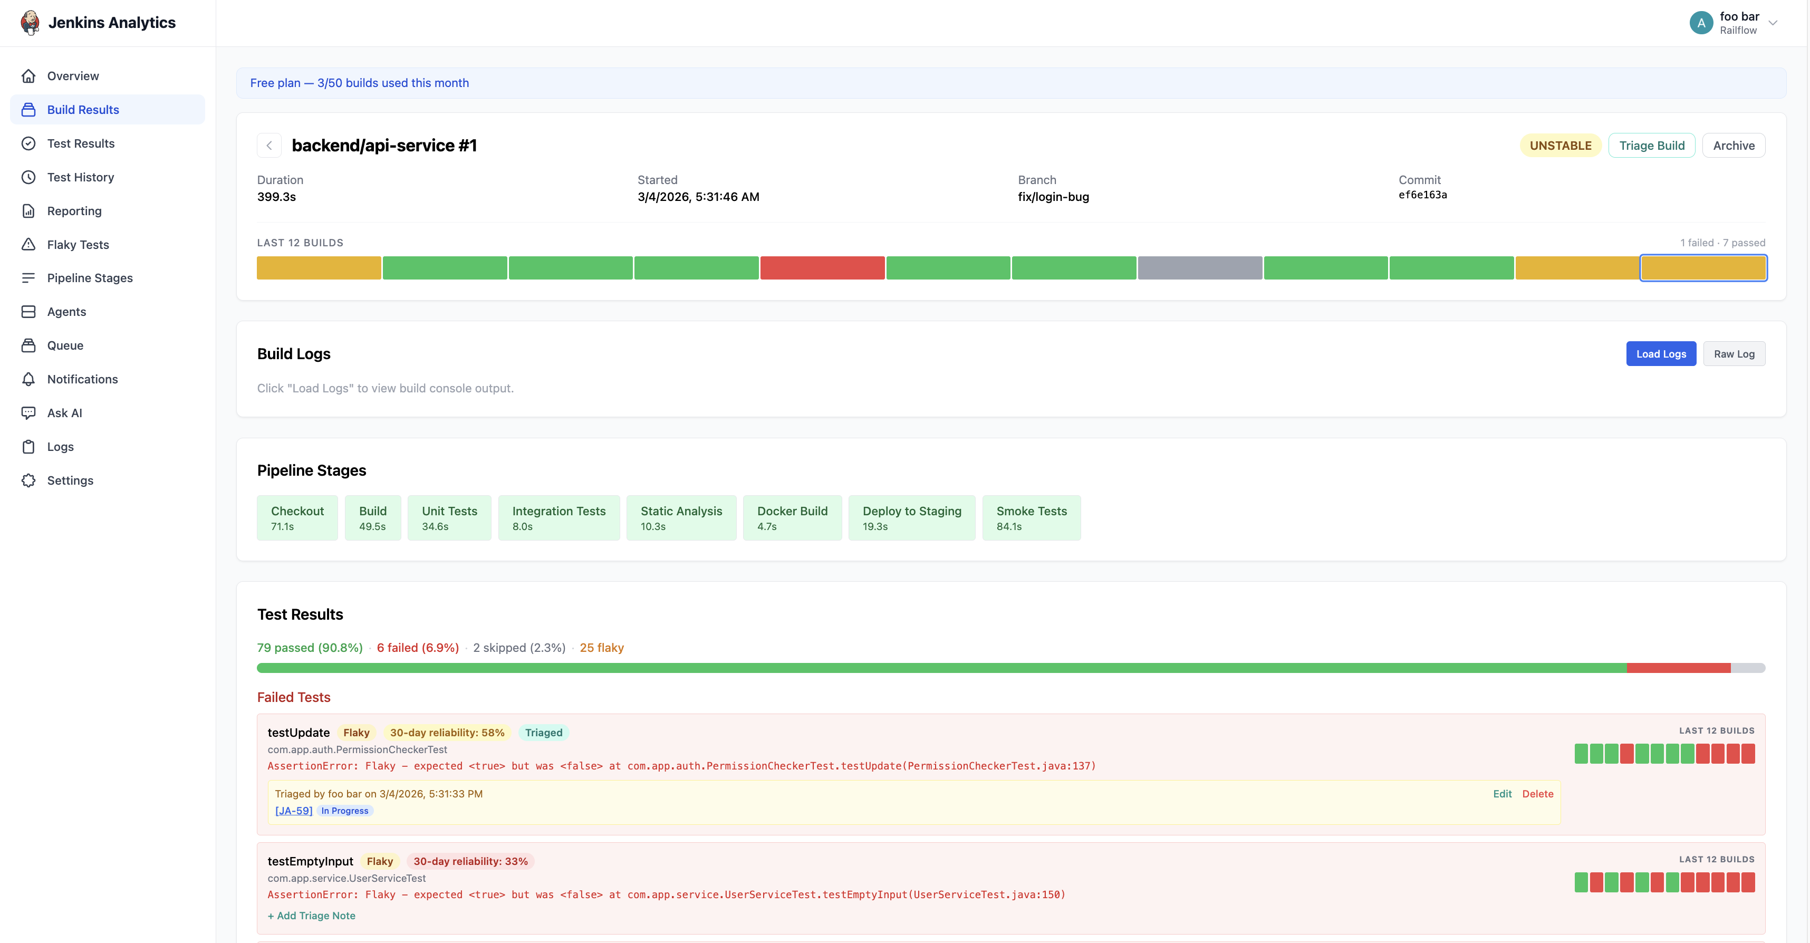The height and width of the screenshot is (943, 1810).
Task: Click the Jenkins Analytics logo
Action: (30, 23)
